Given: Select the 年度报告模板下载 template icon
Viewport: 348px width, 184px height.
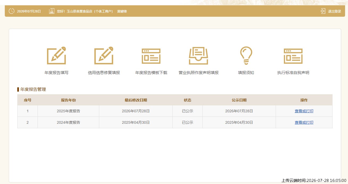Looking at the screenshot, I should (151, 56).
